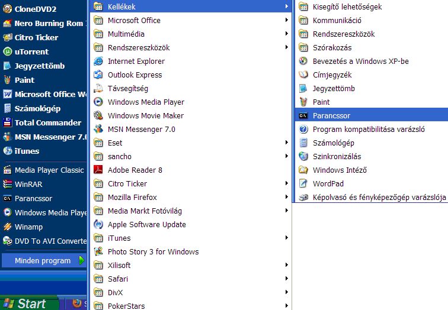The image size is (448, 310).
Task: Expand the Rendszereszközök folder in Kellékek
Action: coord(344,34)
